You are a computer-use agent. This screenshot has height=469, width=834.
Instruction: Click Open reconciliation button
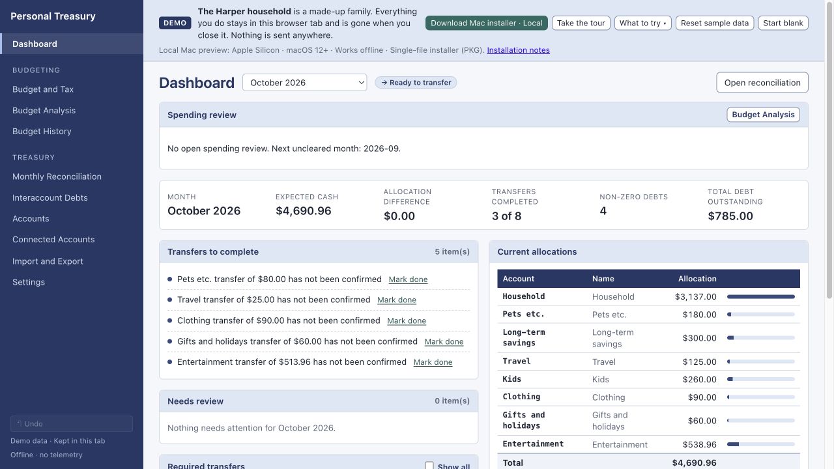(x=762, y=83)
